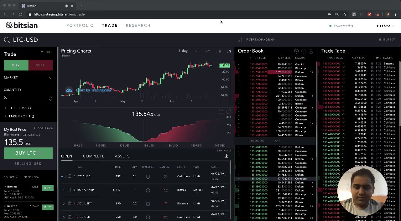The image size is (401, 221).
Task: Expand the TAKE PROFIT section
Action: (19, 116)
